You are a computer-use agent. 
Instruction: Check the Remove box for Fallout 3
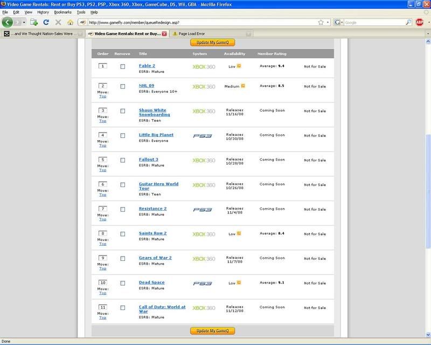click(123, 160)
